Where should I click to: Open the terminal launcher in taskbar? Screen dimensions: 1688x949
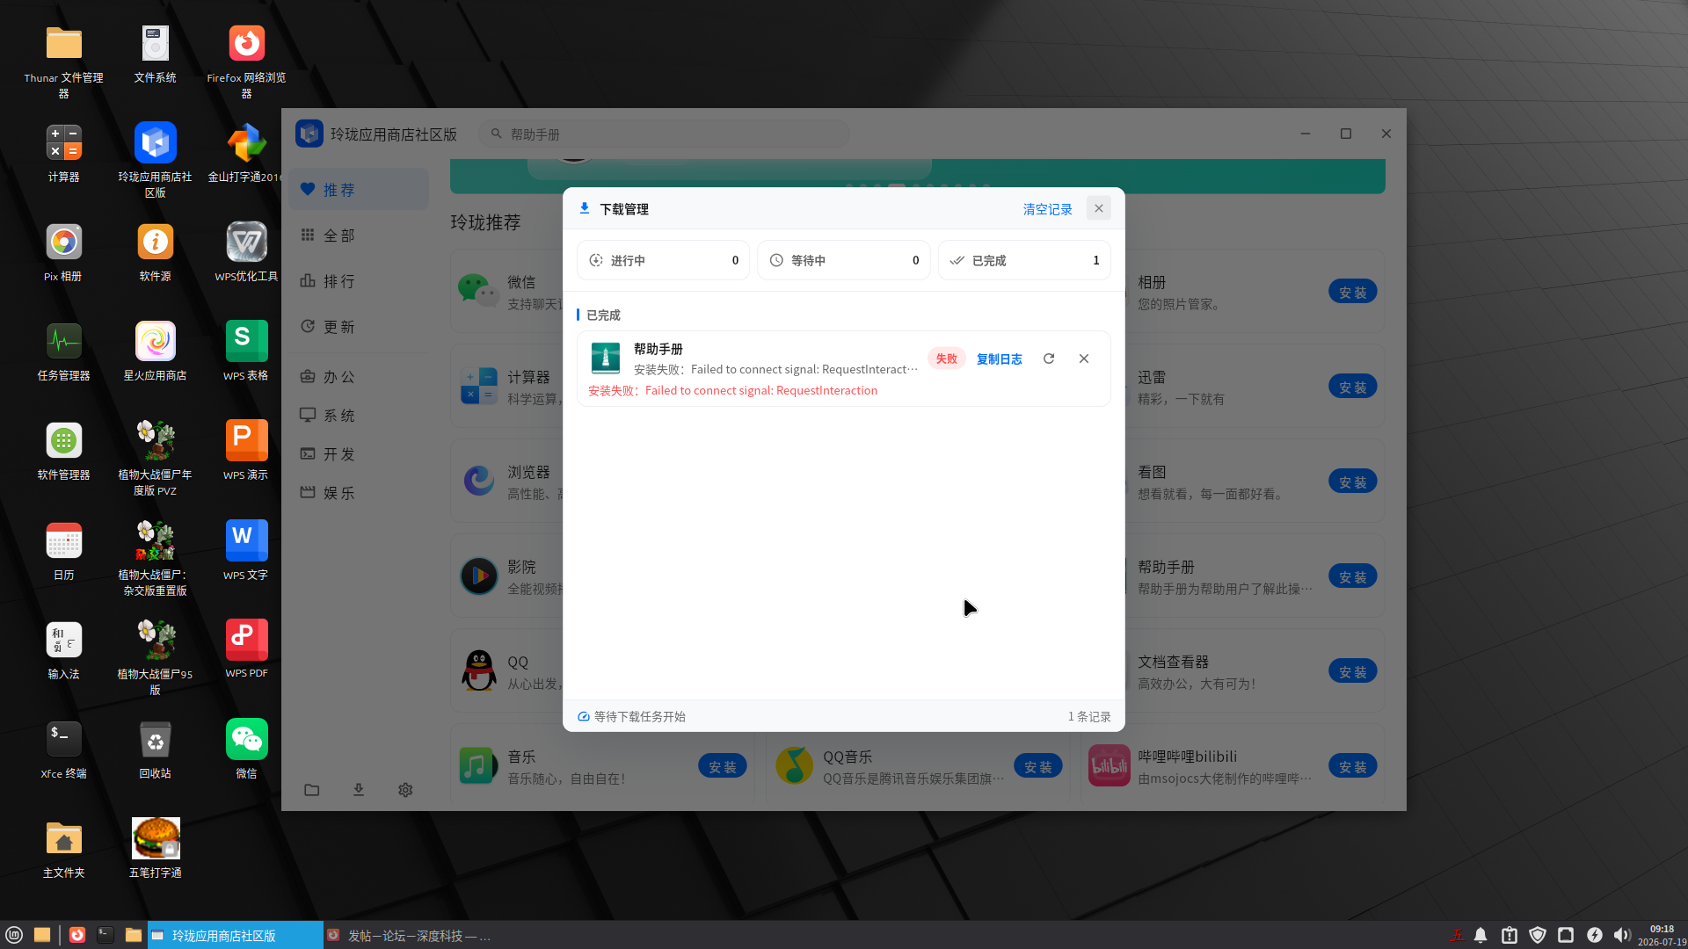tap(105, 935)
